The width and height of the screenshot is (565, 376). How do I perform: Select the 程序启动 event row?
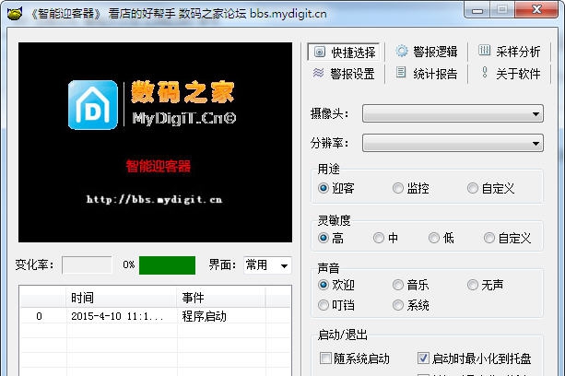tap(156, 316)
